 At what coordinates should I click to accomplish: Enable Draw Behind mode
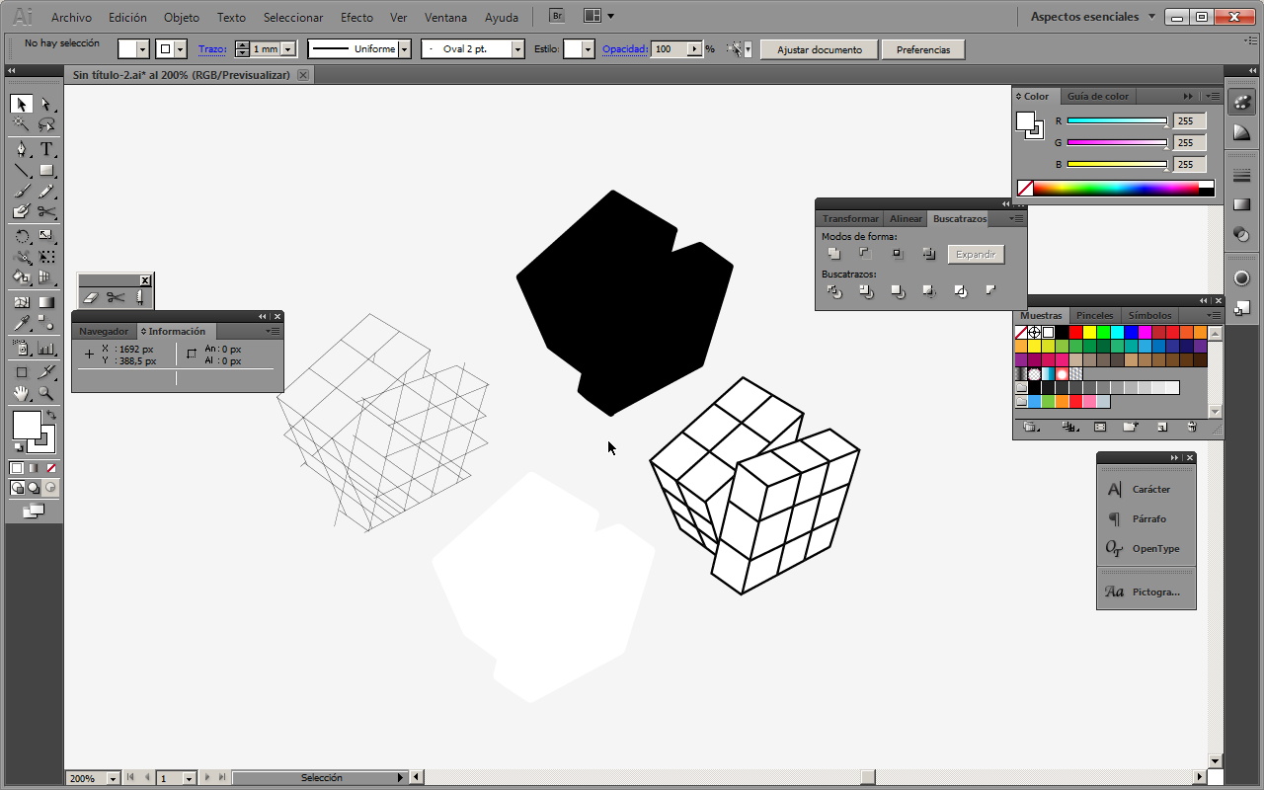coord(34,488)
